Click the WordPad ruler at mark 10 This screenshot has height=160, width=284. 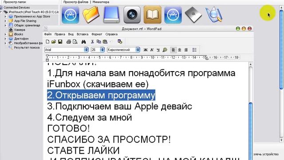152,57
